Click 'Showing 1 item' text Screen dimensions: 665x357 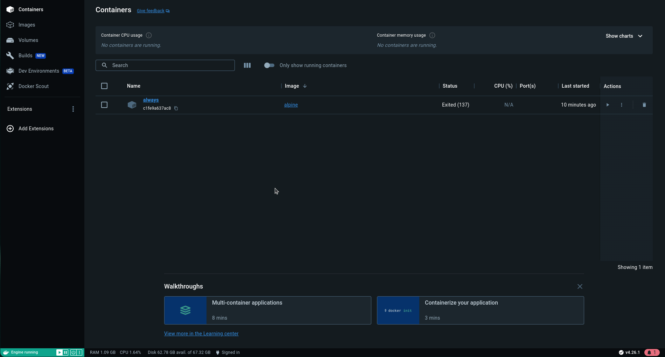[x=635, y=267]
